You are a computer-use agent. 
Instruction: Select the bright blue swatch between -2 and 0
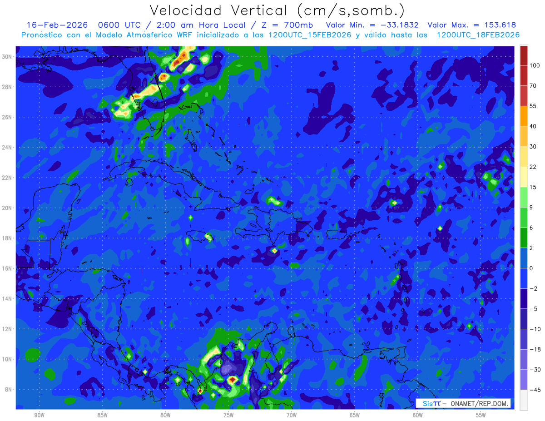524,278
